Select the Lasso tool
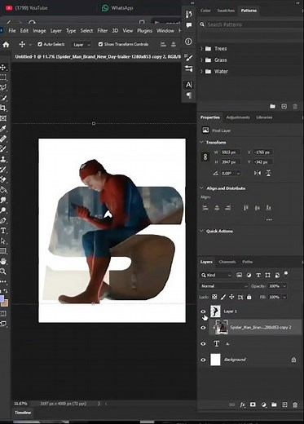This screenshot has height=424, width=304. 3,87
